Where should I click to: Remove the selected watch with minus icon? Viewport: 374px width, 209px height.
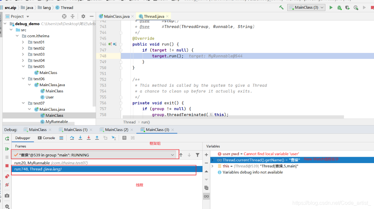(206, 163)
